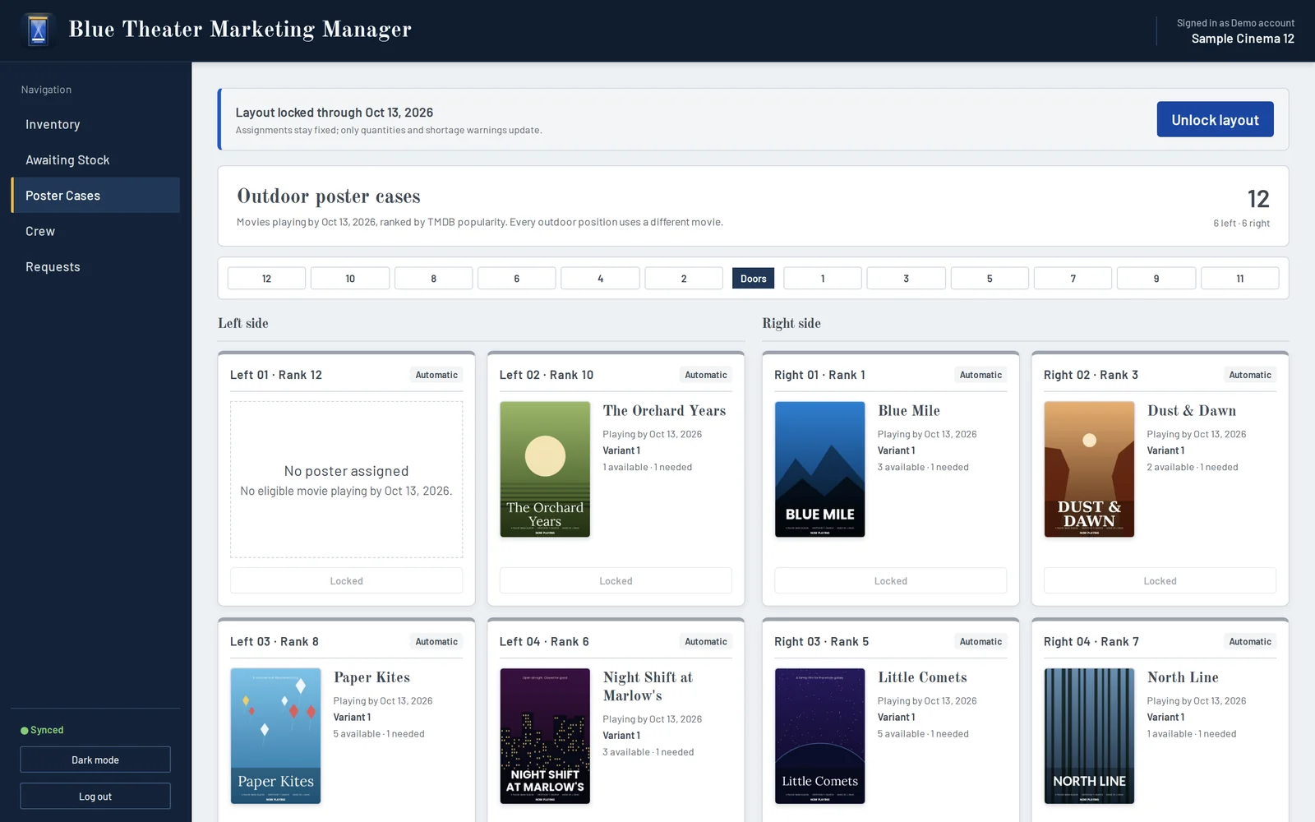
Task: Select position 3 in the case strip
Action: tap(906, 279)
